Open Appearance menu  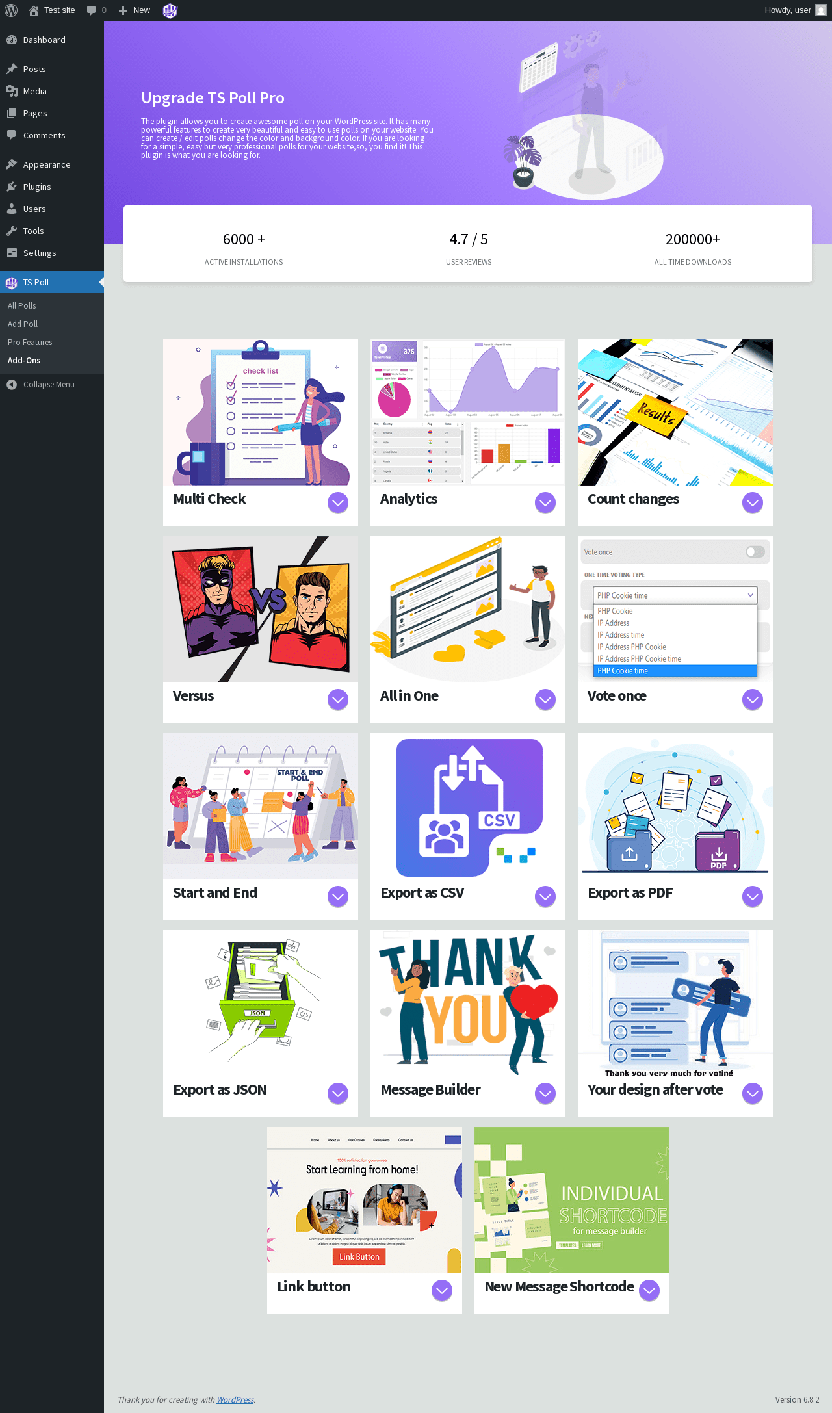click(x=52, y=164)
